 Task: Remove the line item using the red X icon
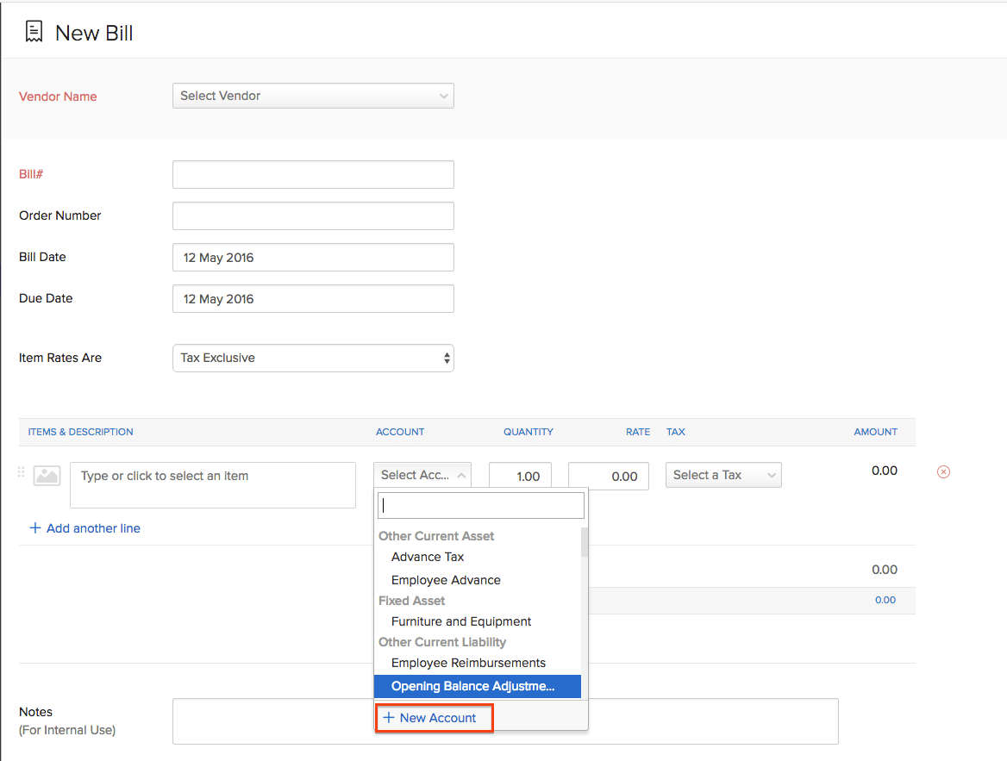pyautogui.click(x=943, y=471)
